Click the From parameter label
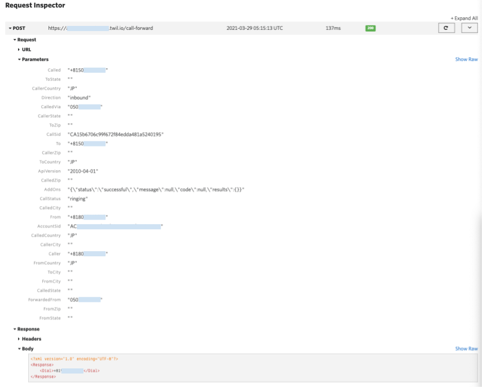 (55, 217)
